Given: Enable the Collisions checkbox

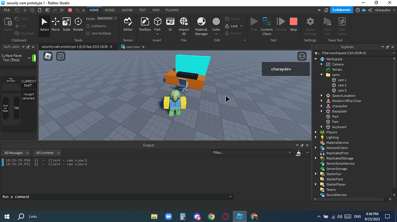Looking at the screenshot, I should (88, 26).
